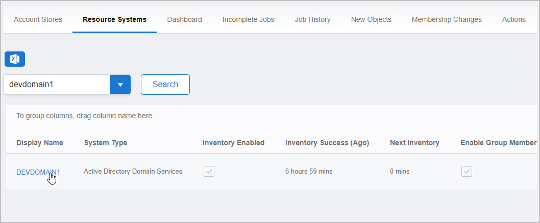Switch to the Job History tab
This screenshot has width=540, height=223.
pyautogui.click(x=312, y=19)
